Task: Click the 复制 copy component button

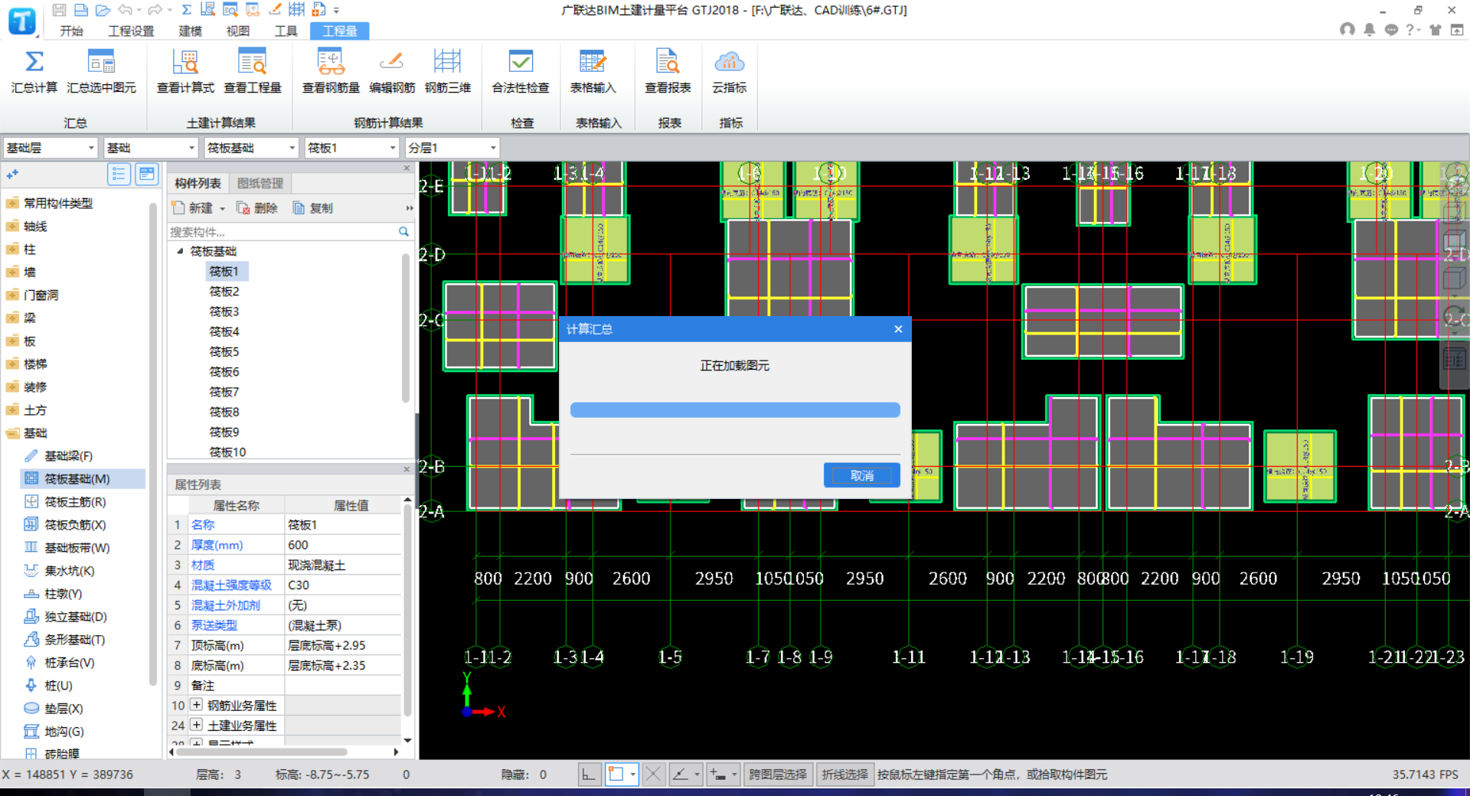Action: 313,208
